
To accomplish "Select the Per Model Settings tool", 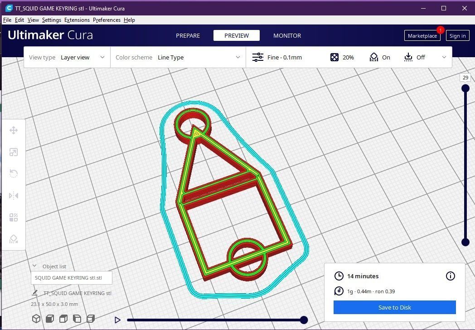I will click(13, 217).
